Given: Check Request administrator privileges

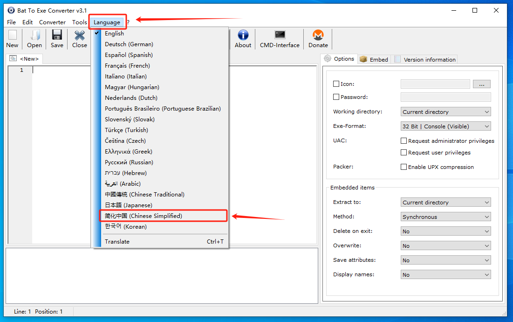Looking at the screenshot, I should [x=404, y=141].
